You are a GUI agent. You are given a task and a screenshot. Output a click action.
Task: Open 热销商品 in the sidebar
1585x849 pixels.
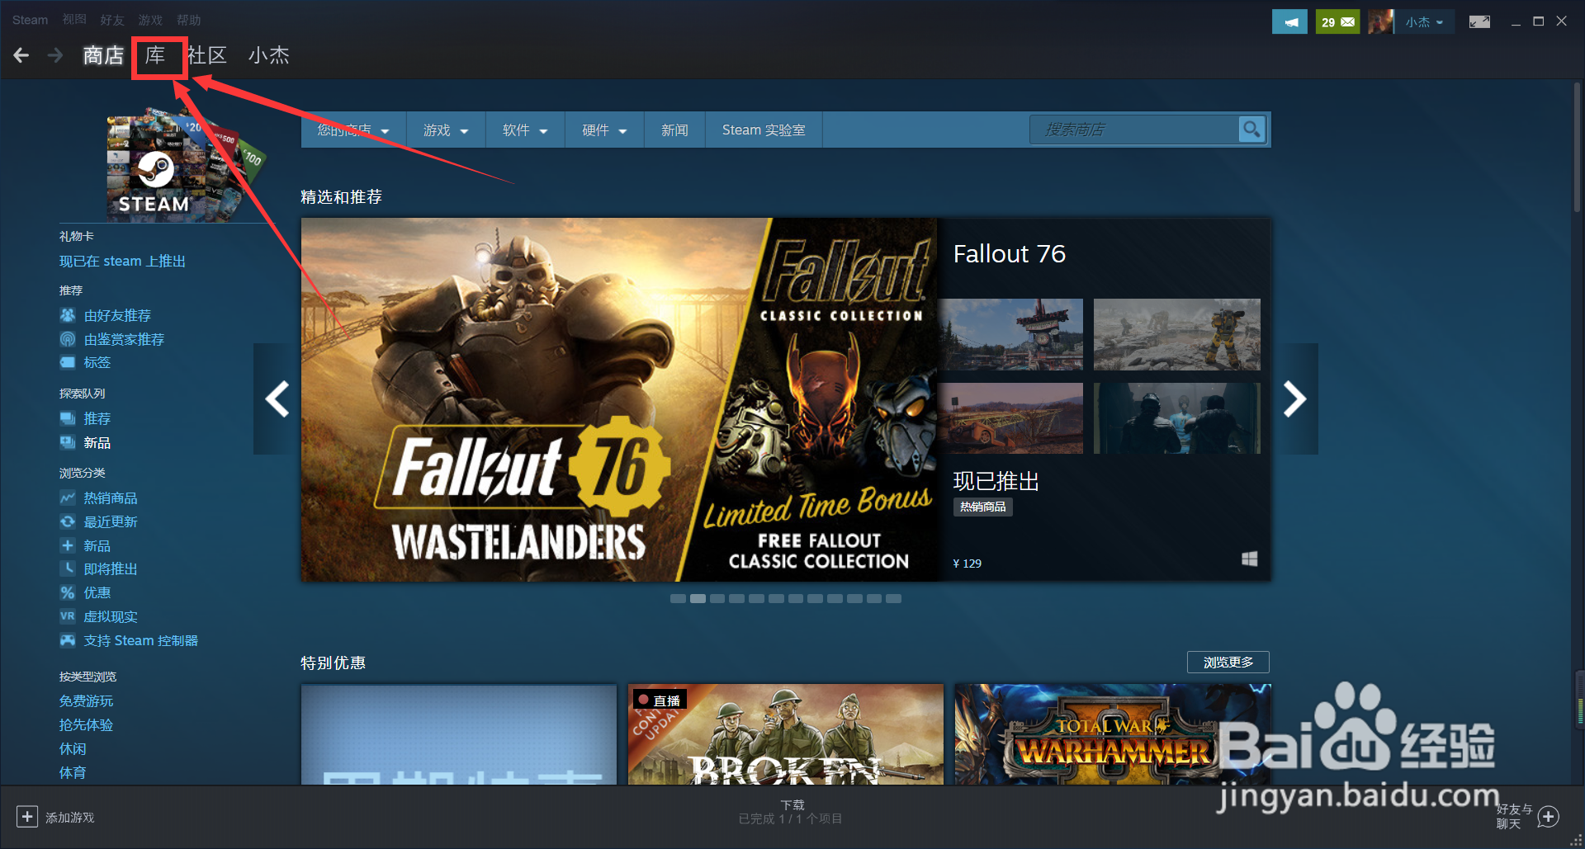tap(111, 498)
